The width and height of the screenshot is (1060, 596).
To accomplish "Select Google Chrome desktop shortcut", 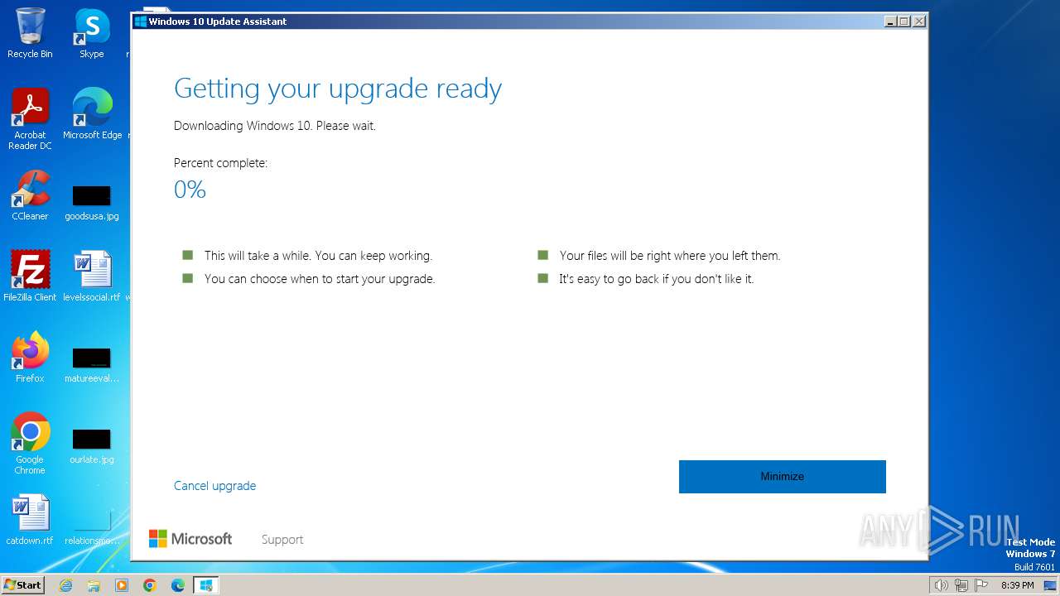I will point(30,444).
